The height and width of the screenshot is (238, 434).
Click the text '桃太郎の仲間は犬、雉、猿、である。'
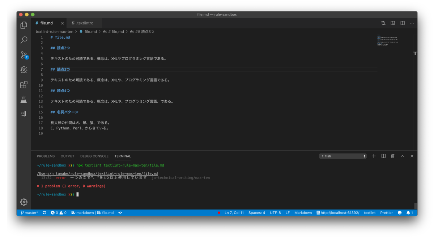(80, 123)
